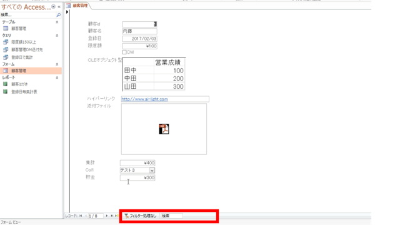400x225 pixels.
Task: Toggle the DM checkbox
Action: (124, 52)
